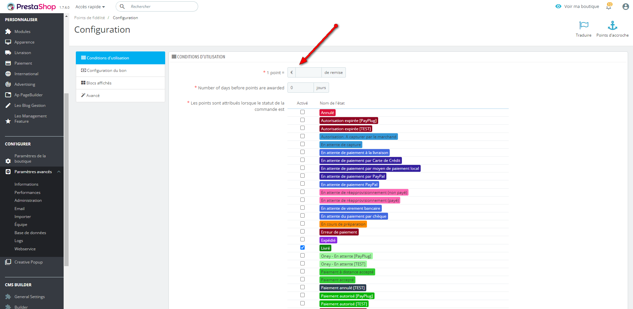
Task: Click Points de fidélité breadcrumb link
Action: pyautogui.click(x=89, y=18)
